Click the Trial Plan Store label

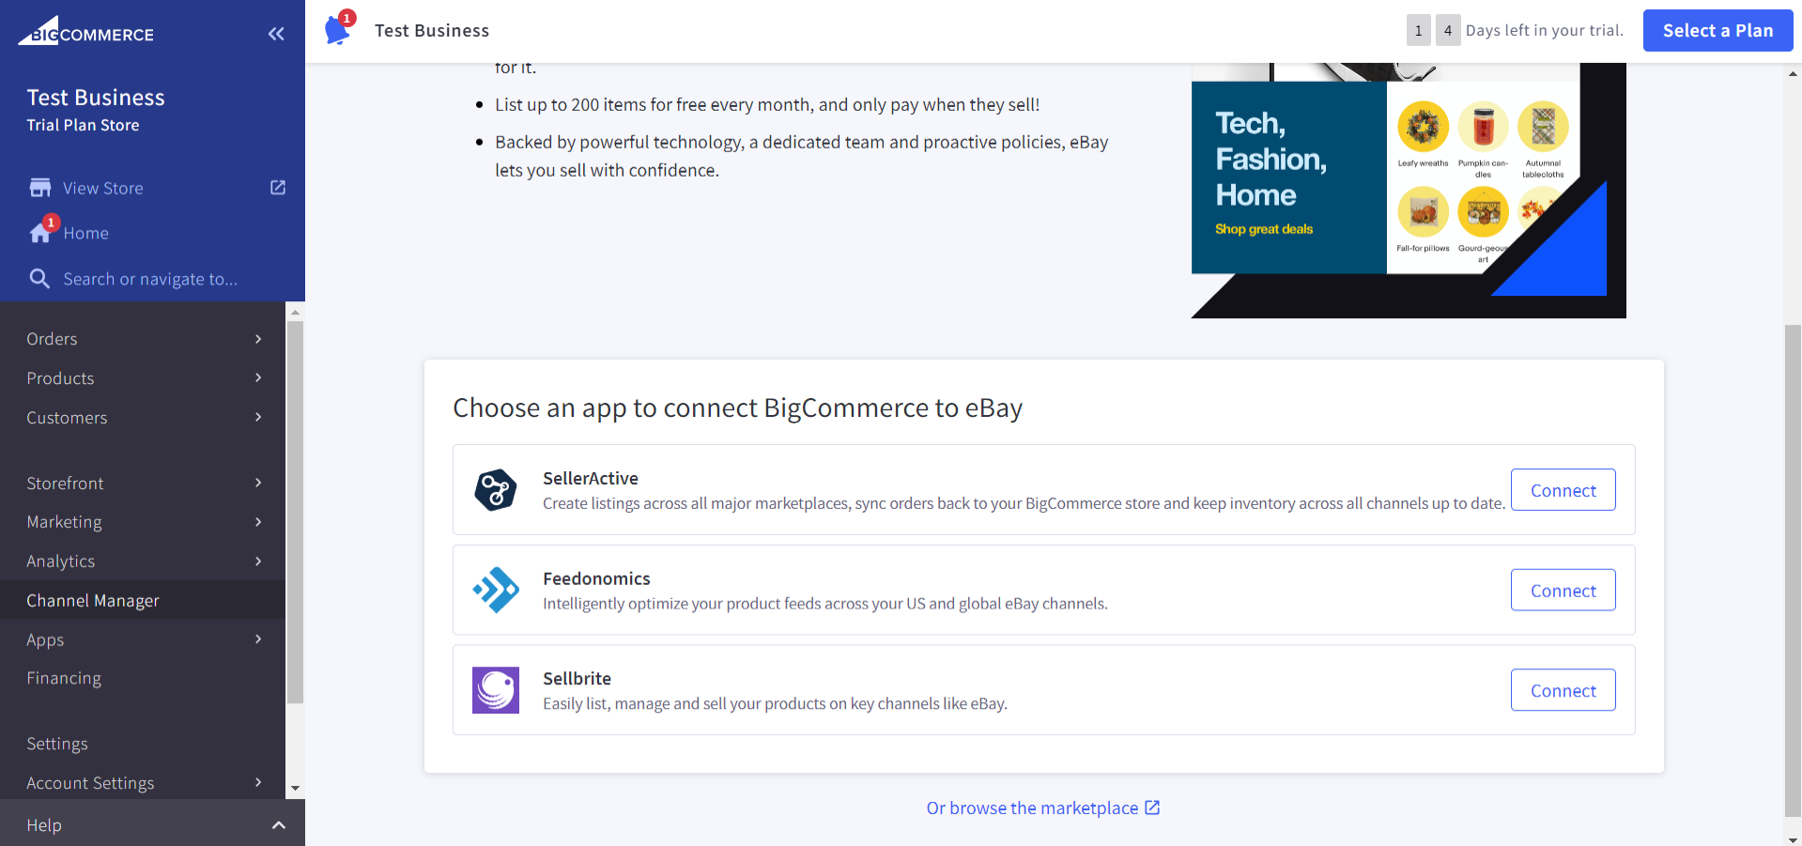pos(83,125)
